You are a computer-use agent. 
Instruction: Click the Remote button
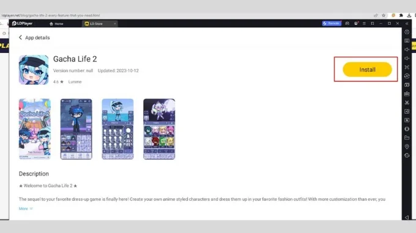point(332,24)
